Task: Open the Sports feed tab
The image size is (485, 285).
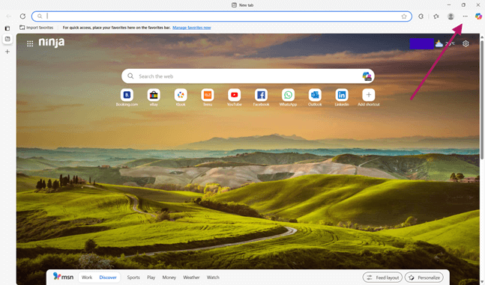Action: 133,278
